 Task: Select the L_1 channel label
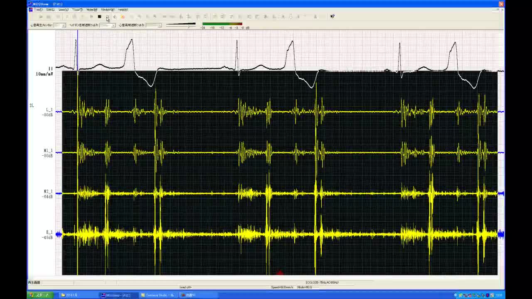[49, 110]
